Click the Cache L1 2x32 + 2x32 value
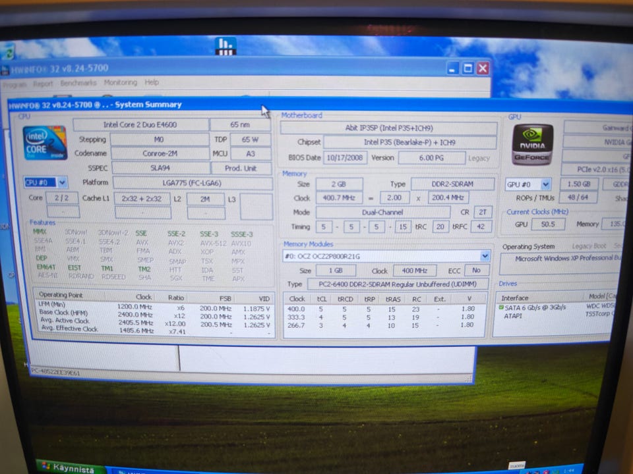Viewport: 633px width, 474px height. click(x=142, y=199)
